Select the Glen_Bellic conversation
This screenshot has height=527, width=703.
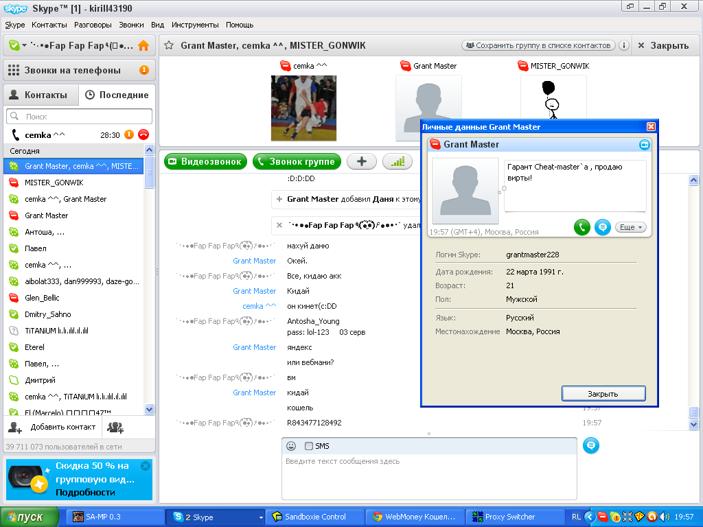(73, 298)
